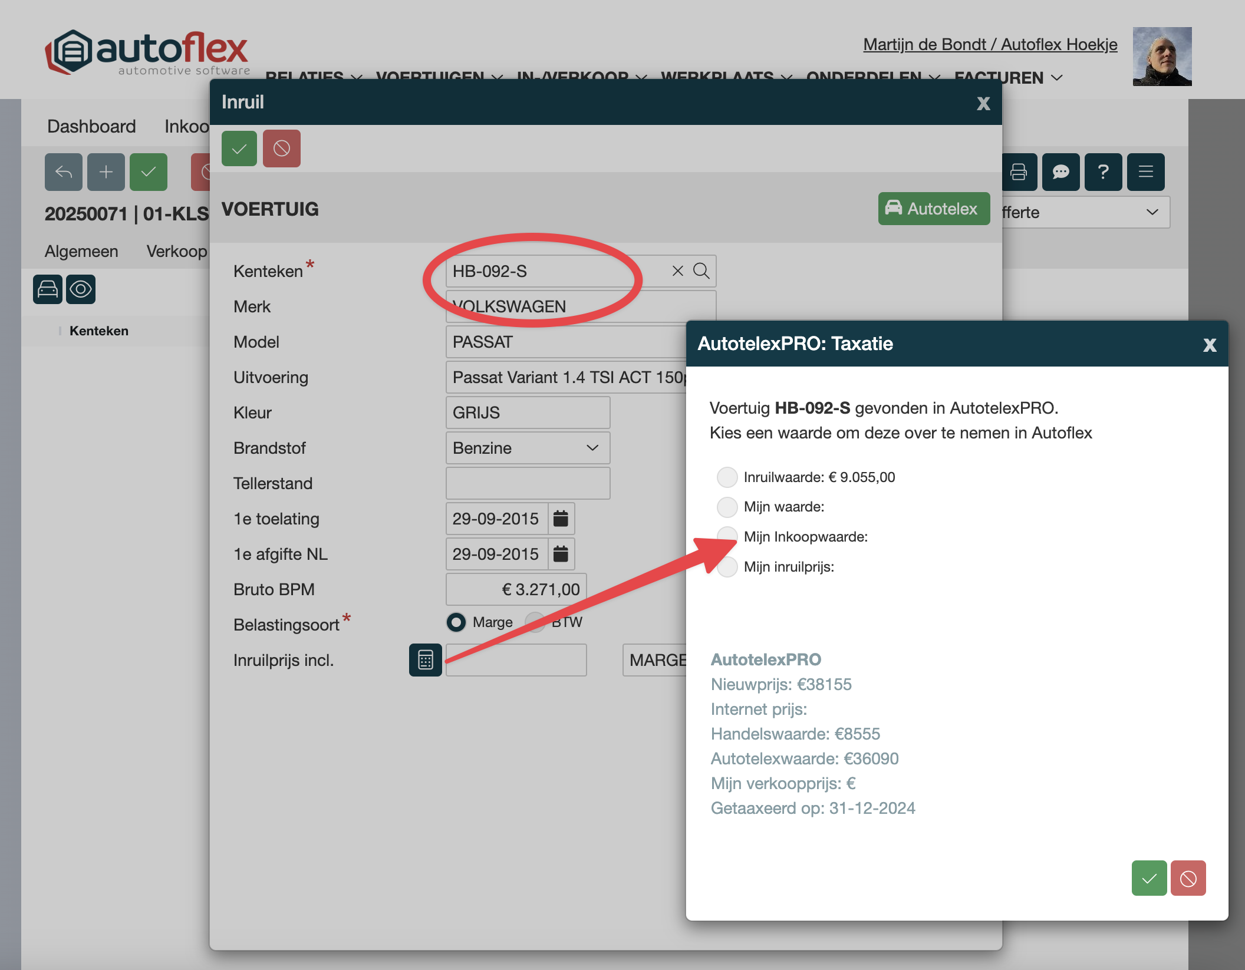Open the Dashboard tab
The image size is (1245, 970).
[91, 126]
